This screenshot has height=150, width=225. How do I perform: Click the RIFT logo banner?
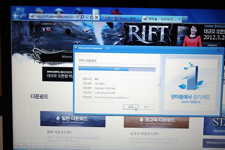tap(148, 34)
